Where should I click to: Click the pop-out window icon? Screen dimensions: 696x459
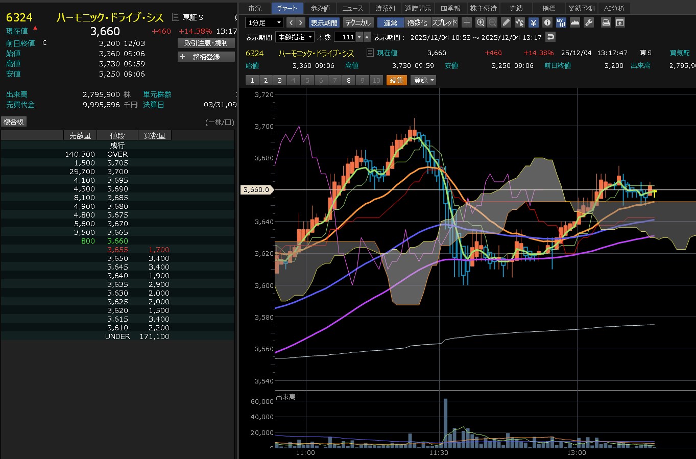tap(619, 22)
